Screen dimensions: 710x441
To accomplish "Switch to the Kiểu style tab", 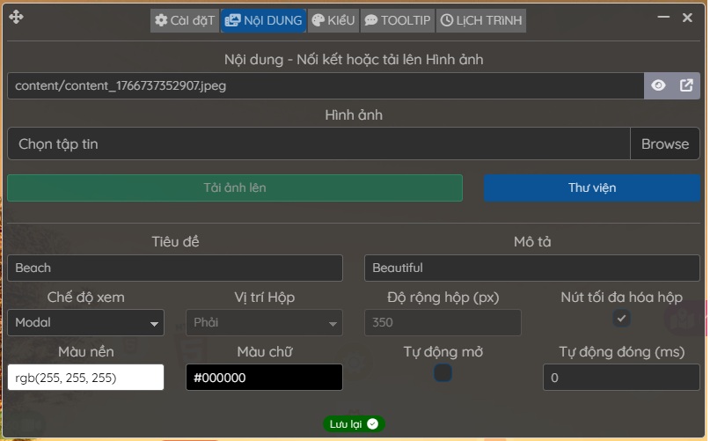I will pyautogui.click(x=333, y=20).
